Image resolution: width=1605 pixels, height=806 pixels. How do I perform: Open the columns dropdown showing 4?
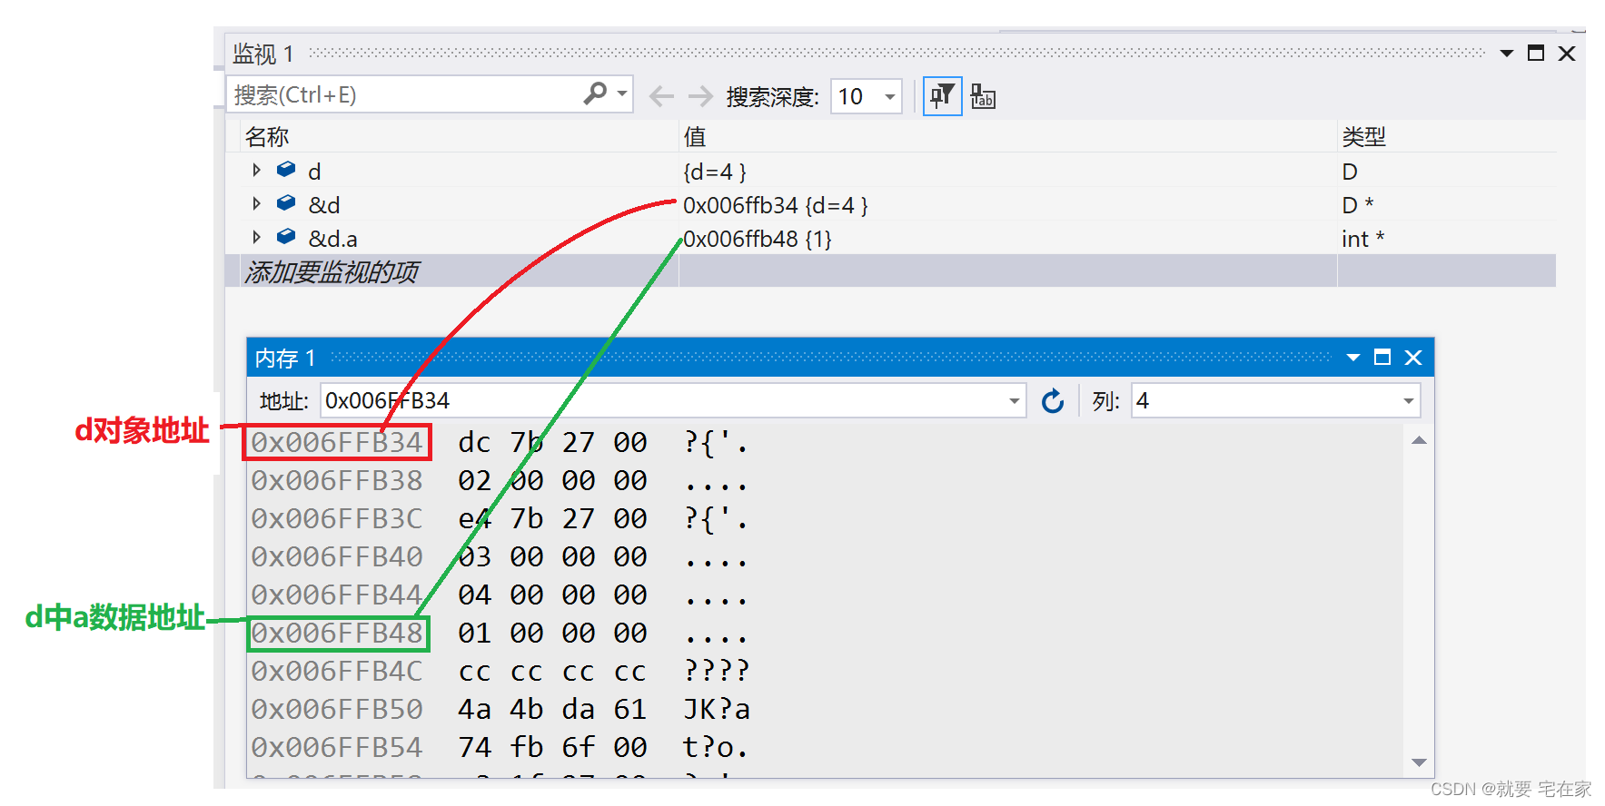pos(1408,401)
